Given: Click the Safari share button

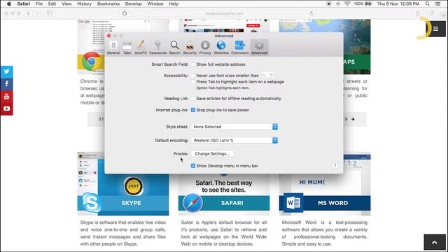Looking at the screenshot, I should click(418, 13).
